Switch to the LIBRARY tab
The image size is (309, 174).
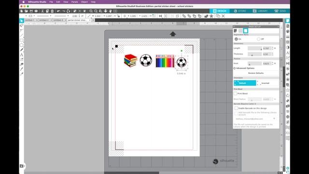click(260, 11)
